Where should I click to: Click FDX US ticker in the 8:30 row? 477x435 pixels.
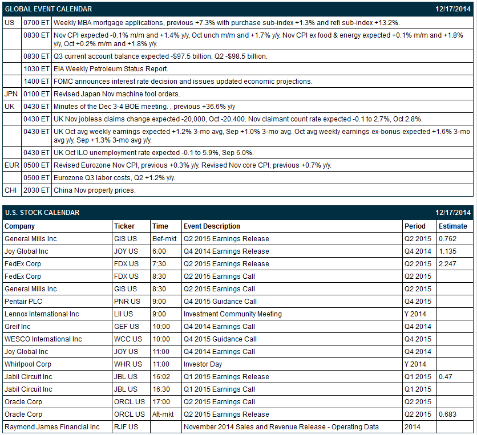[126, 277]
